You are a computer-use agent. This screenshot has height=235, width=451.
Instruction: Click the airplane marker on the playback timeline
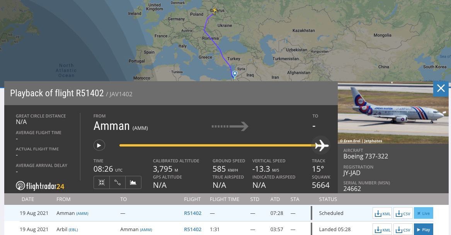[322, 145]
